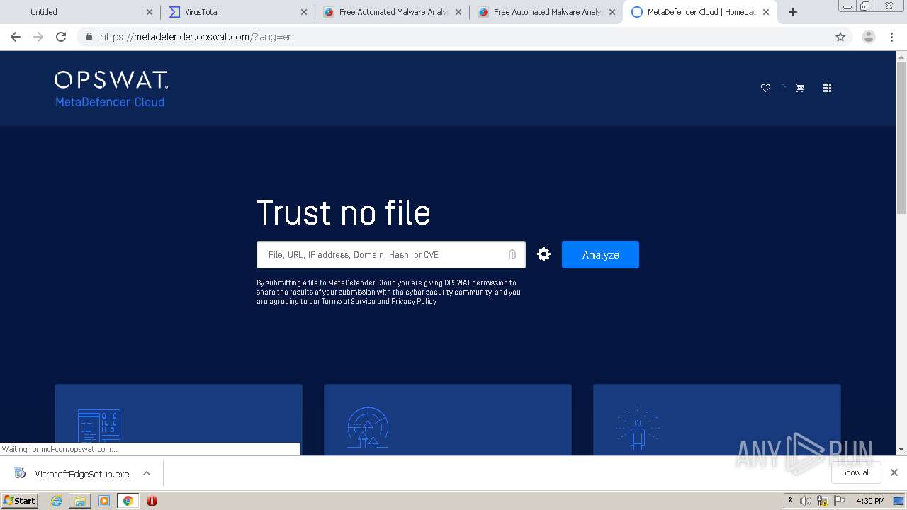Click the Analyze button
This screenshot has height=510, width=907.
pyautogui.click(x=600, y=254)
